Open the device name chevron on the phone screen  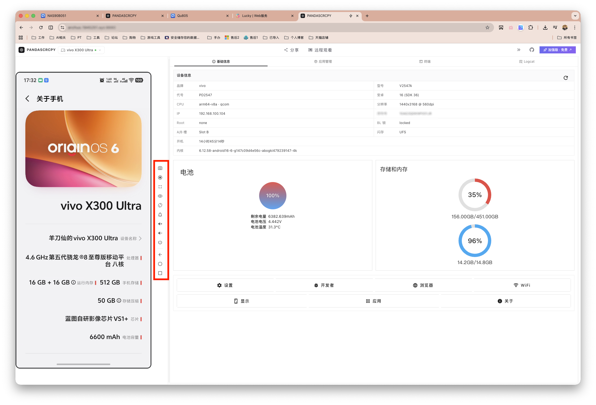click(140, 238)
